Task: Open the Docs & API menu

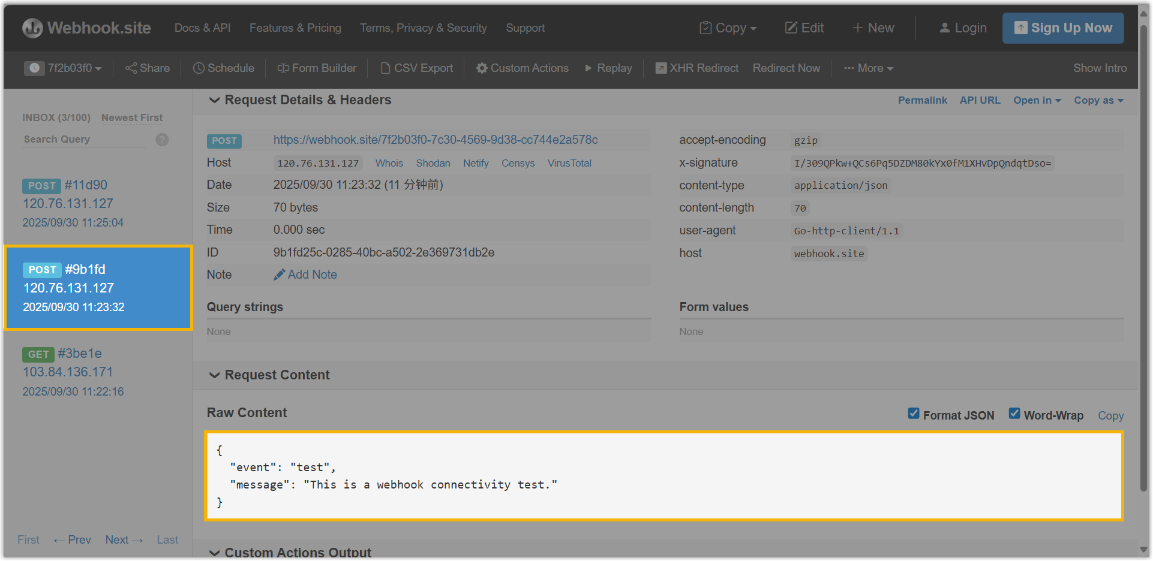Action: tap(202, 28)
